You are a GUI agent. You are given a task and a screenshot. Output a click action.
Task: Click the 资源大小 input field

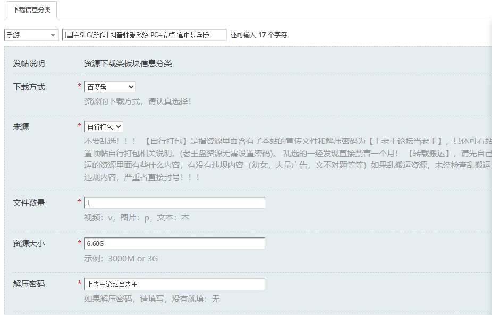174,243
